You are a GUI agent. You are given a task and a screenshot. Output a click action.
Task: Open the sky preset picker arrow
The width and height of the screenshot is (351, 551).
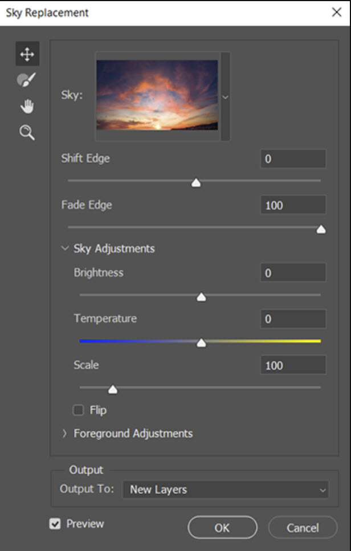[x=225, y=97]
